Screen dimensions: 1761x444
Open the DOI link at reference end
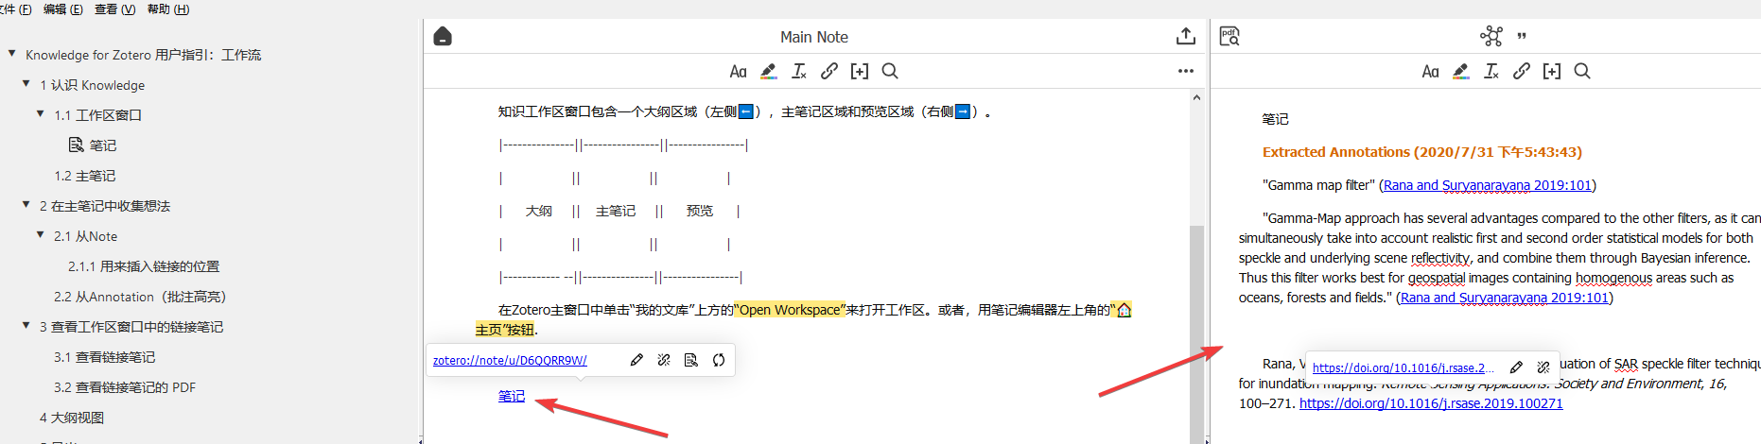tap(1431, 403)
